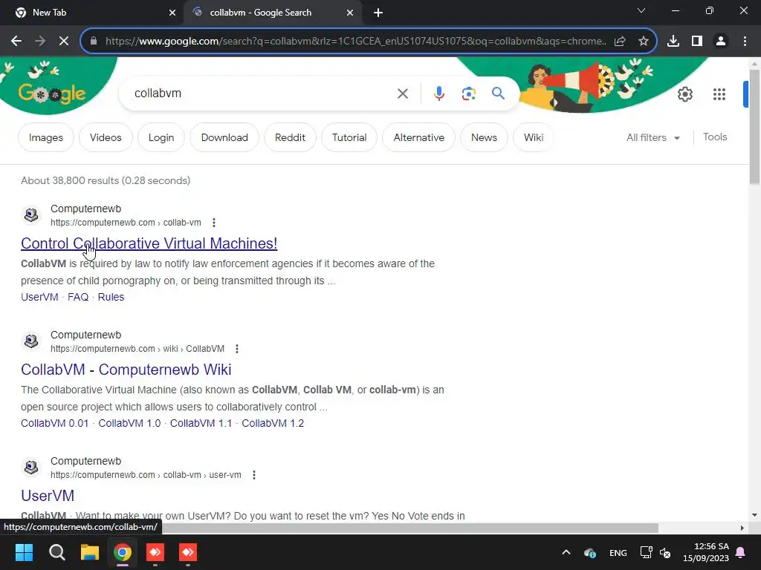761x570 pixels.
Task: Open Chrome downloads icon
Action: point(673,42)
